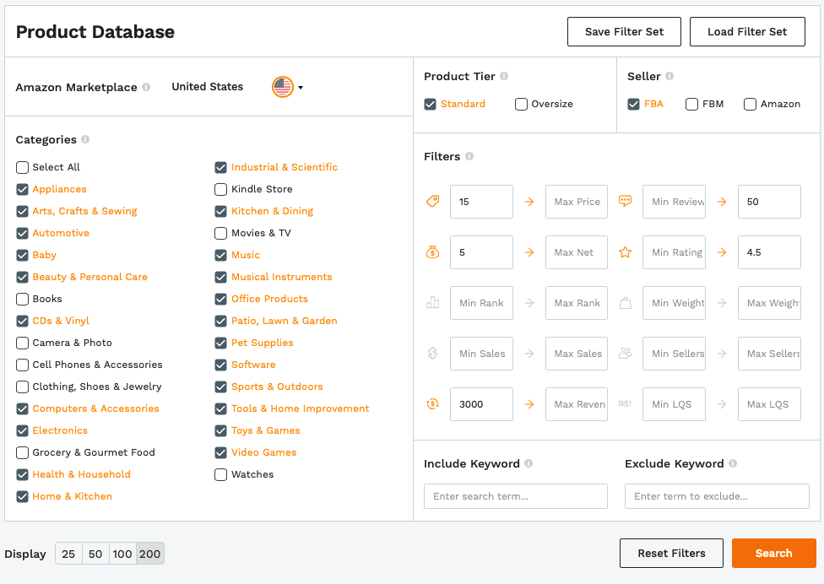Click the max rating field showing 4.5

(769, 252)
